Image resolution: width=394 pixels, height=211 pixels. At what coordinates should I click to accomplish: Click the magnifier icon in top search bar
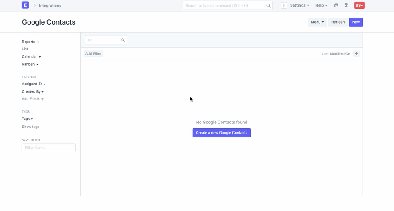(268, 6)
